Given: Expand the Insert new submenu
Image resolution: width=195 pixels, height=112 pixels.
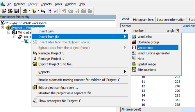Looking at the screenshot, I should tap(80, 31).
